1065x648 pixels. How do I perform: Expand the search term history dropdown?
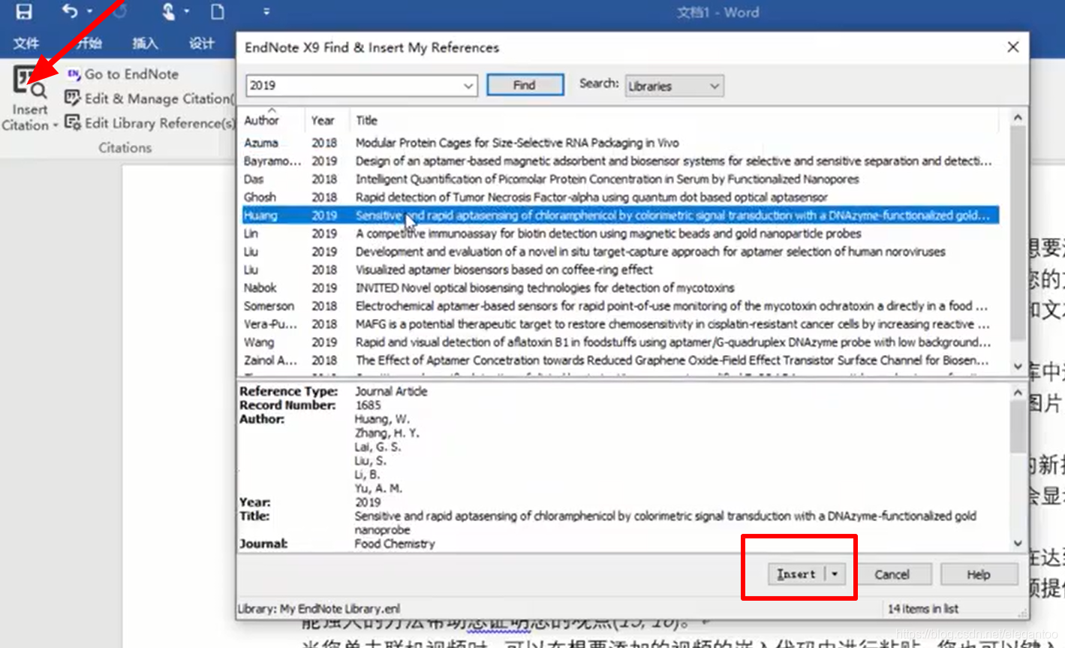pos(468,86)
